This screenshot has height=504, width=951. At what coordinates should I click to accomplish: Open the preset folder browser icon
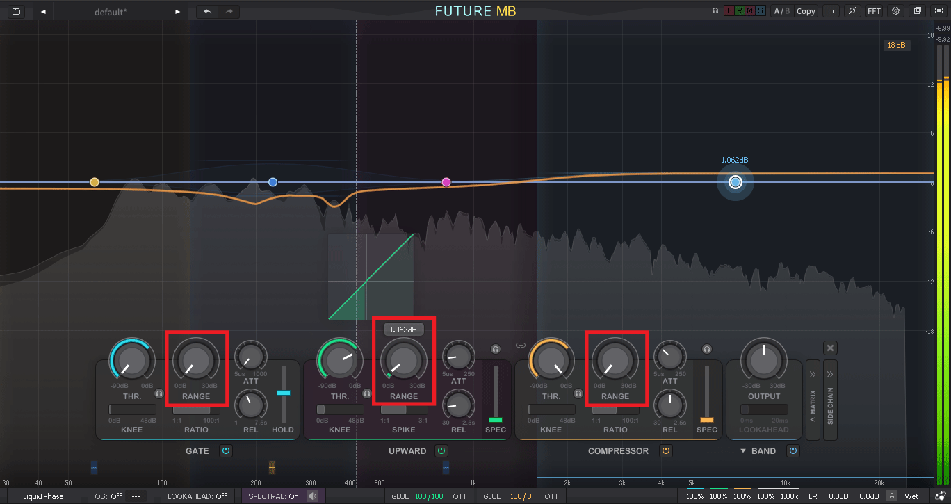click(16, 12)
